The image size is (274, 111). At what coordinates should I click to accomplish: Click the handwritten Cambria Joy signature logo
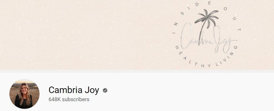pos(209,39)
